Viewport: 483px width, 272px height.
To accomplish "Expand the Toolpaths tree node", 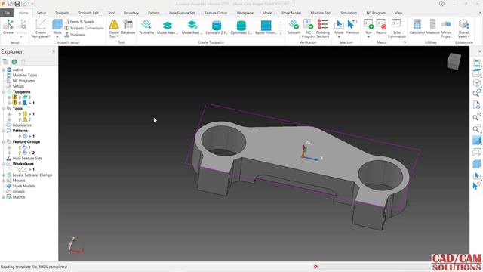I will pyautogui.click(x=3, y=92).
